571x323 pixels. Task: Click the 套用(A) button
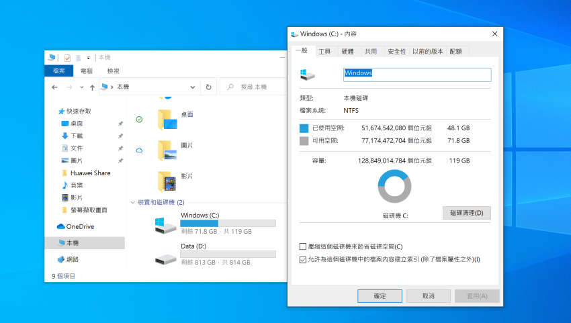click(477, 296)
